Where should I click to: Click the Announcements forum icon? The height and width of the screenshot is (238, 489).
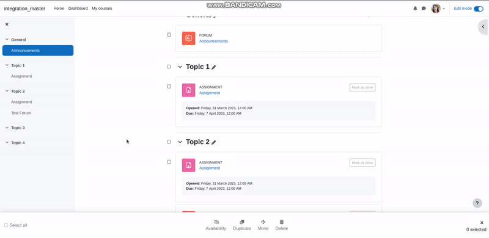189,38
